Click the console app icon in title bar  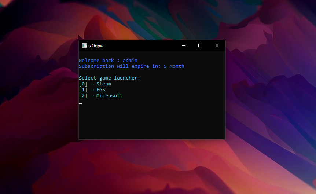(x=84, y=45)
